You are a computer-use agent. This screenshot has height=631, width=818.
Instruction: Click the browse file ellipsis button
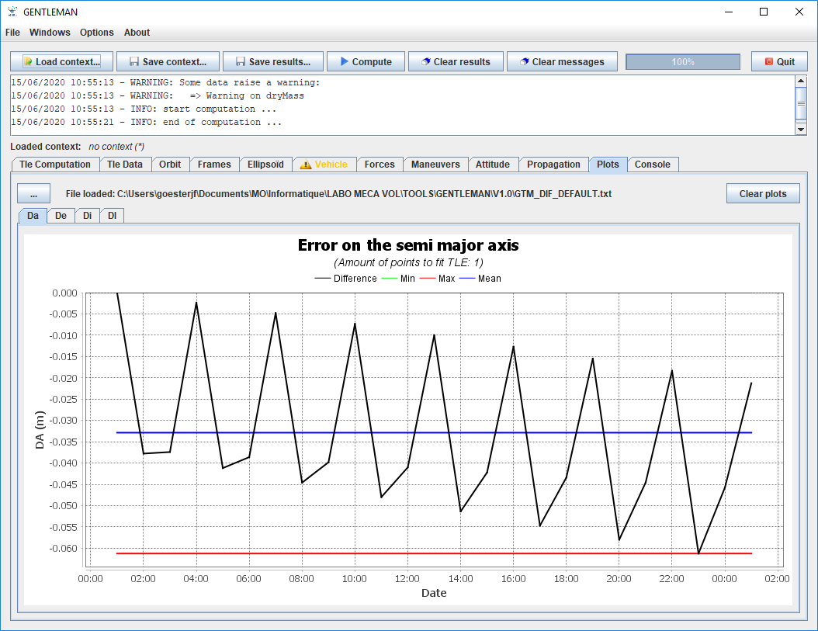coord(33,194)
